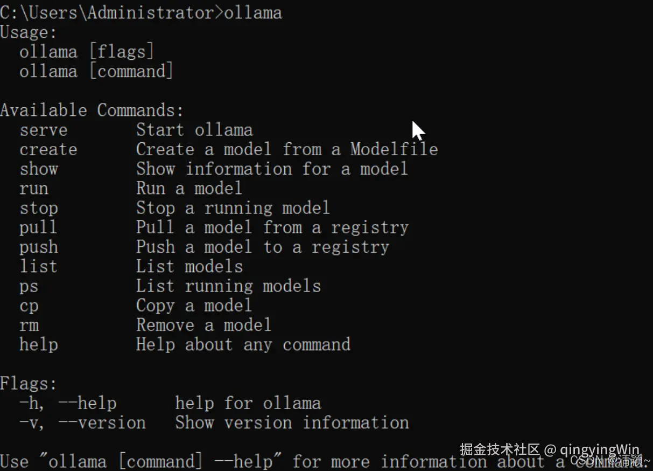Click the 'cp' command text
Image resolution: width=653 pixels, height=471 pixels.
click(x=29, y=306)
